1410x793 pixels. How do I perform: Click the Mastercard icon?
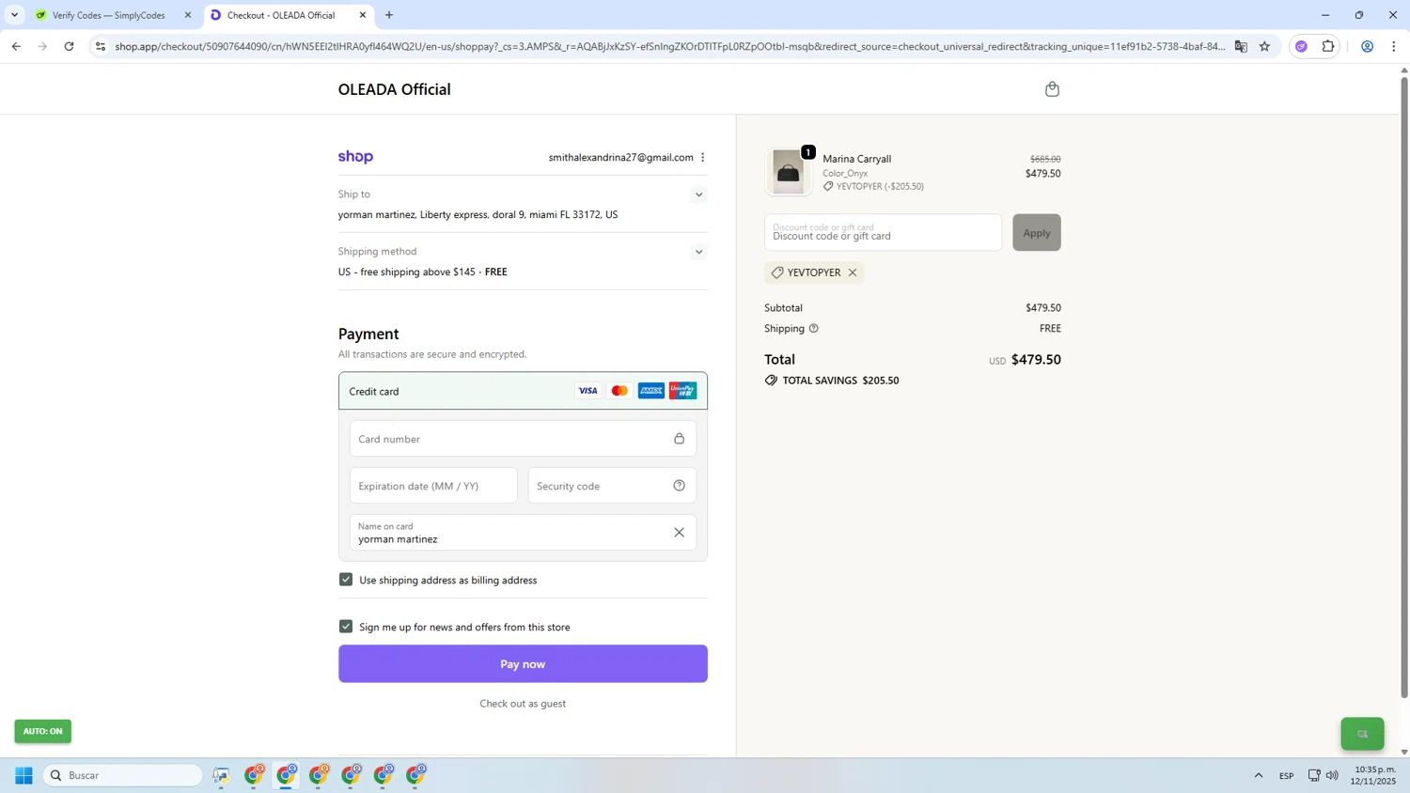tap(619, 391)
